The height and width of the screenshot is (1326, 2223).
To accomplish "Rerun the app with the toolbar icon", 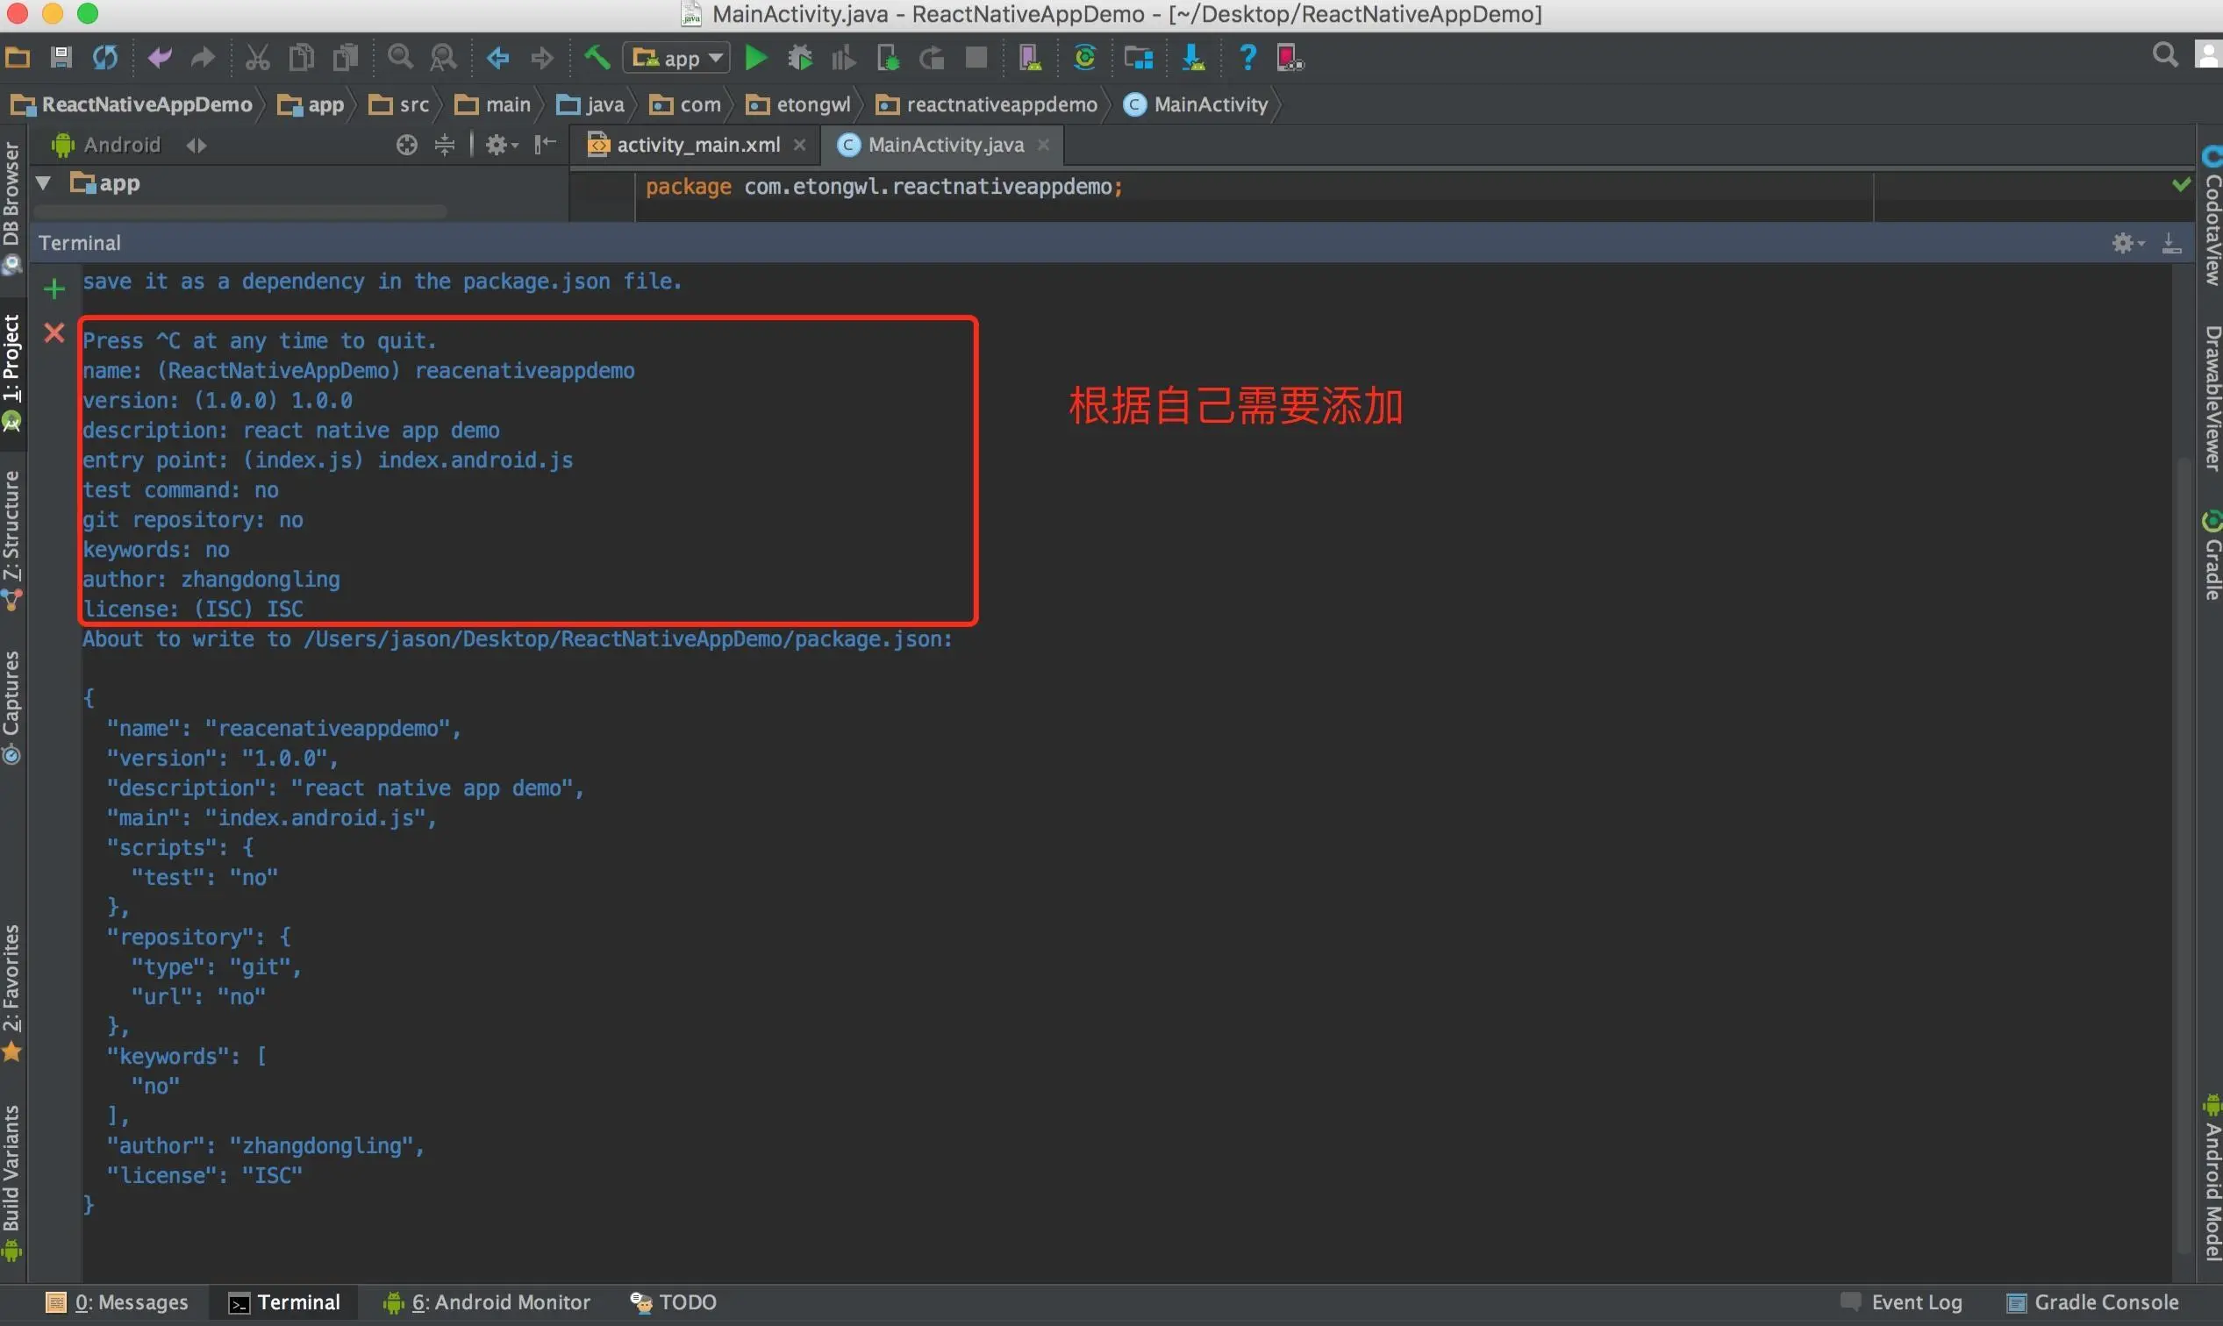I will (932, 58).
